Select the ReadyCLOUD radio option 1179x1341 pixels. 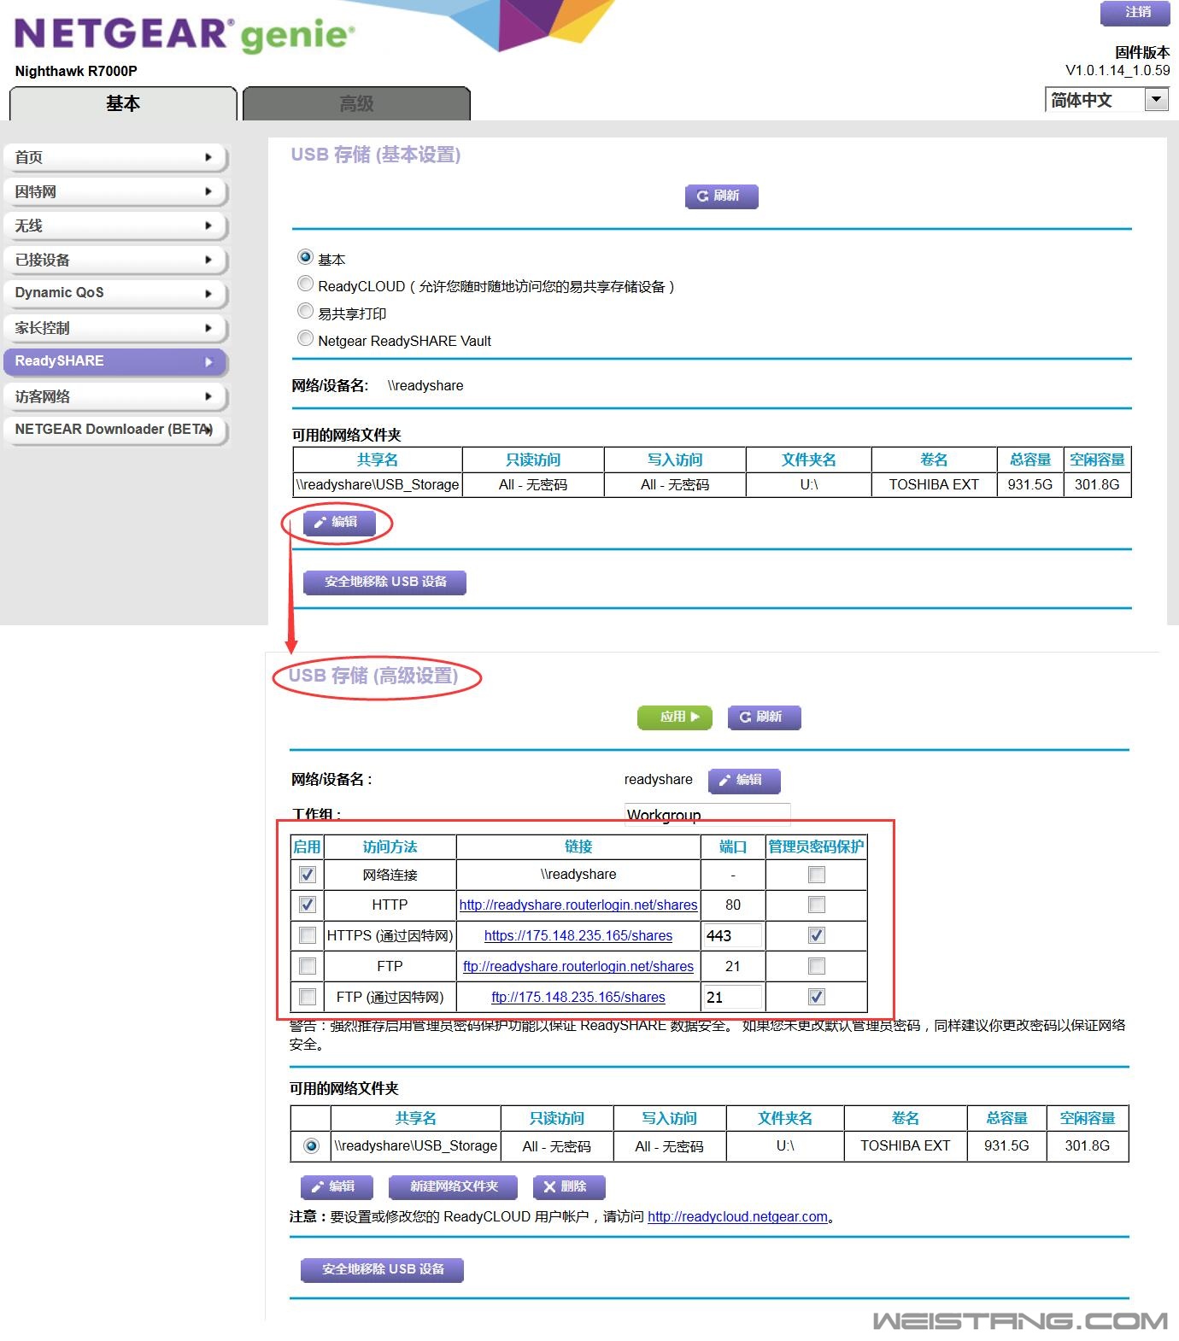305,284
